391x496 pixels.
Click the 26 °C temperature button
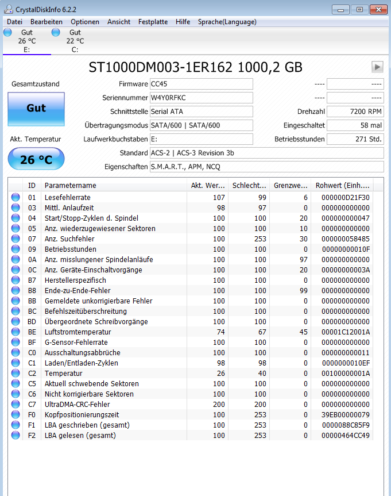pos(36,159)
